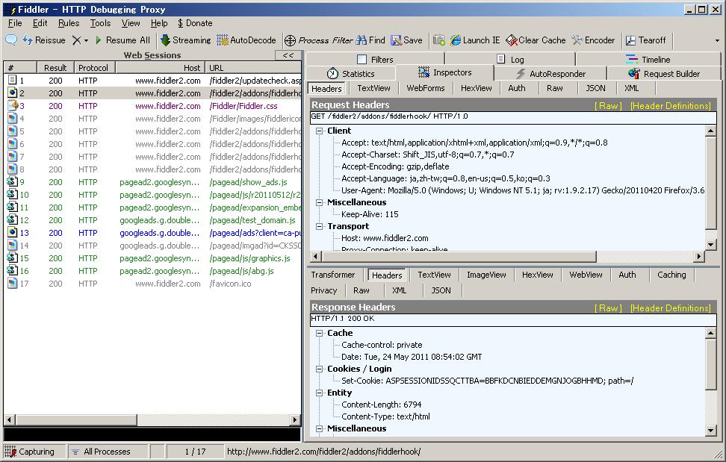Open the All Processes filter dropdown

click(x=101, y=452)
